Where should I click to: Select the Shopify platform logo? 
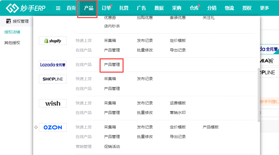53,41
